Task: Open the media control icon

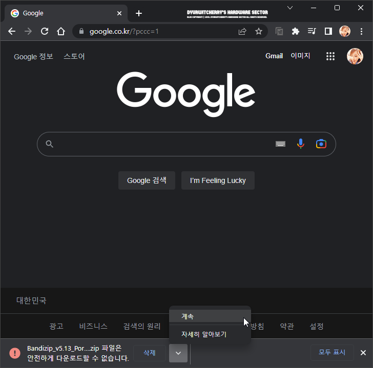Action: coord(312,31)
